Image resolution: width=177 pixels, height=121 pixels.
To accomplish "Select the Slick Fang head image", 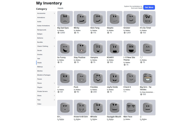I will (98, 19).
